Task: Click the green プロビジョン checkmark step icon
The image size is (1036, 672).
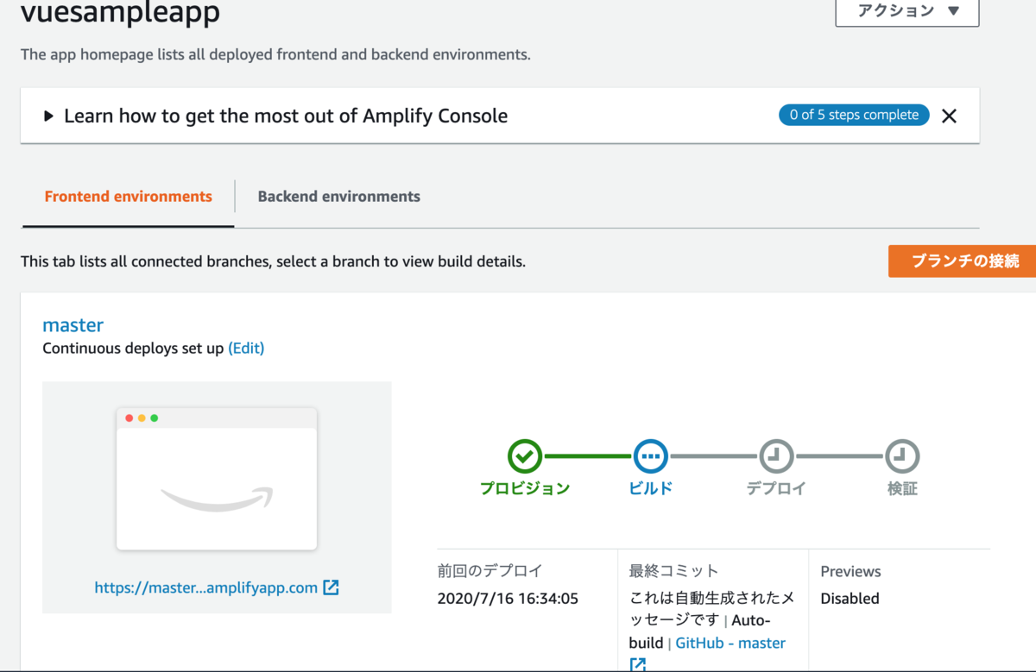Action: (x=525, y=456)
